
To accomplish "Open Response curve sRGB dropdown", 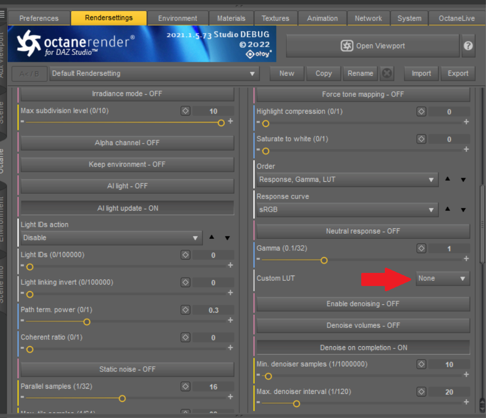I will pyautogui.click(x=348, y=210).
